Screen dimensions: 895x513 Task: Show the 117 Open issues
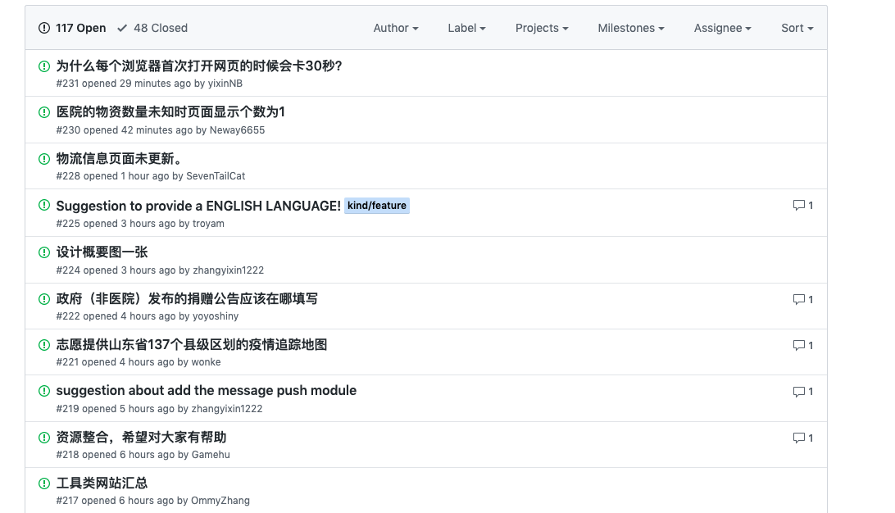point(72,28)
